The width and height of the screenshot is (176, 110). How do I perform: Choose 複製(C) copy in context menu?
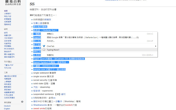coord(99,34)
